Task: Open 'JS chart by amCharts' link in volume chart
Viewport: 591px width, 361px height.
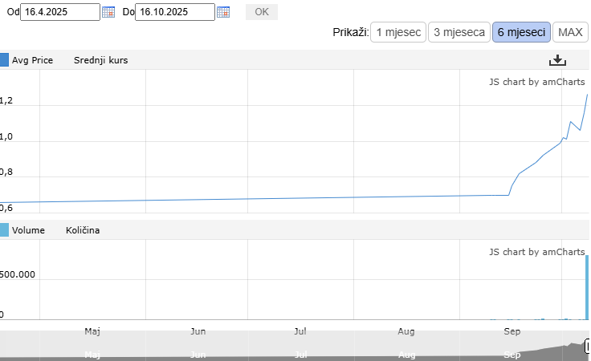Action: point(536,252)
